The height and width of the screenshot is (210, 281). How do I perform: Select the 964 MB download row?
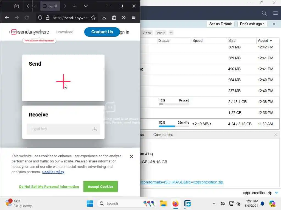[210, 80]
